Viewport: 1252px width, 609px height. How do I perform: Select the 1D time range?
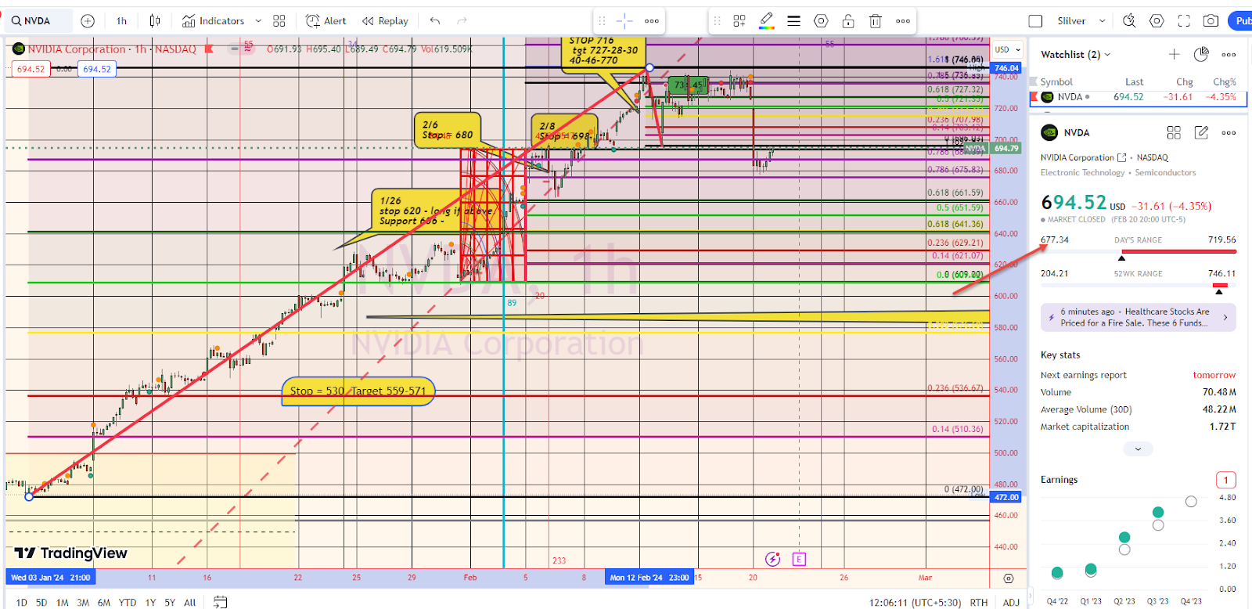[21, 602]
